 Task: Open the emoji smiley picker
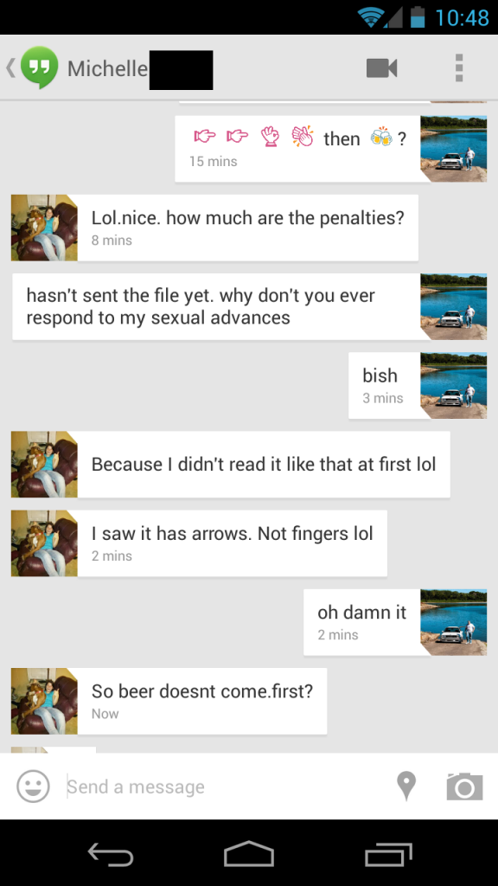pos(34,786)
